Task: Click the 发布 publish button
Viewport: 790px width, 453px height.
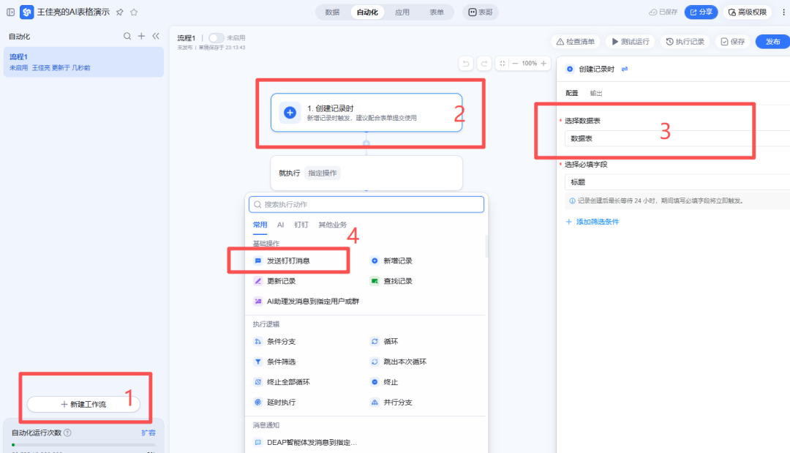Action: tap(773, 42)
